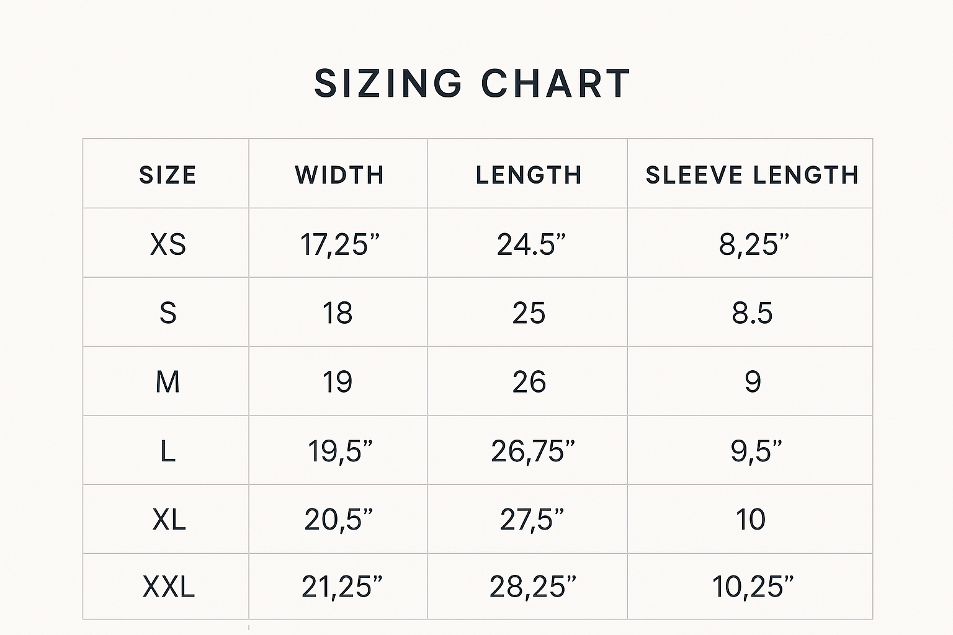This screenshot has height=635, width=953.
Task: Click the S sleeve length value 8.5
Action: 752,313
